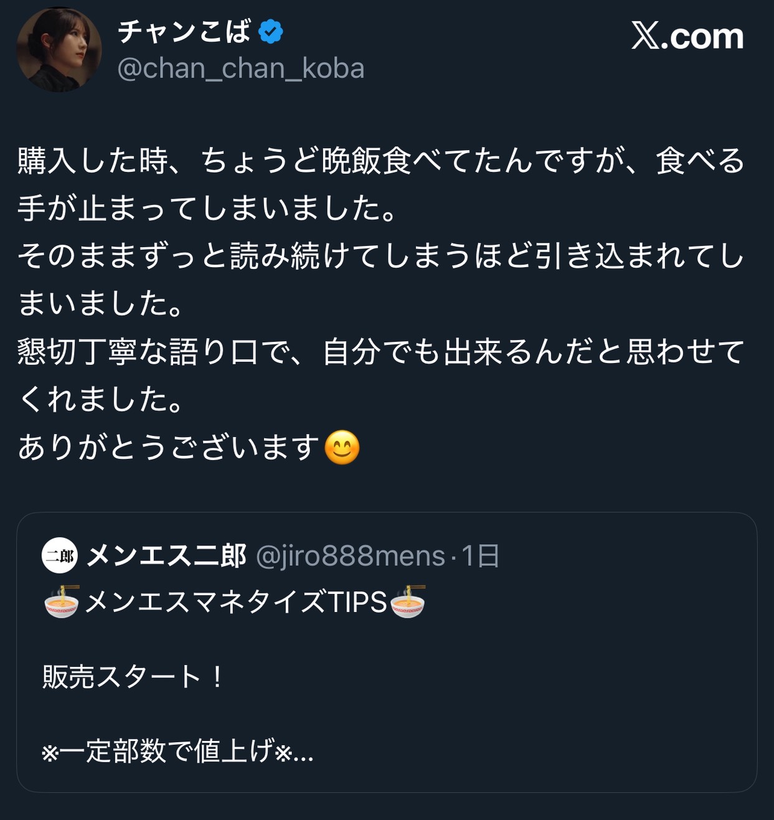Click the メンエス二郎 round avatar icon

(60, 555)
